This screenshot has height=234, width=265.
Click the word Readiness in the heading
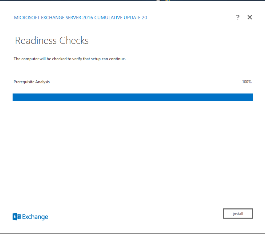36,41
